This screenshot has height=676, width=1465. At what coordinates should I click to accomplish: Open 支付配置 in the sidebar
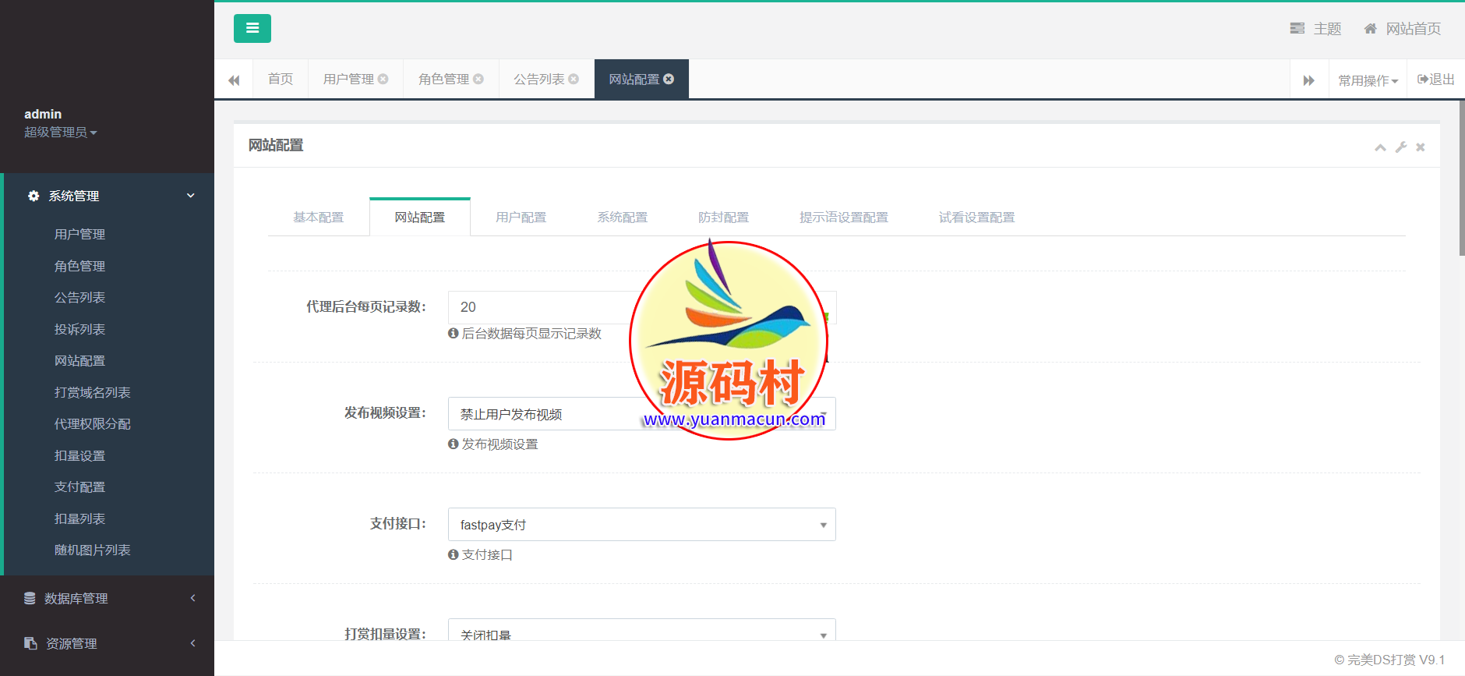79,487
